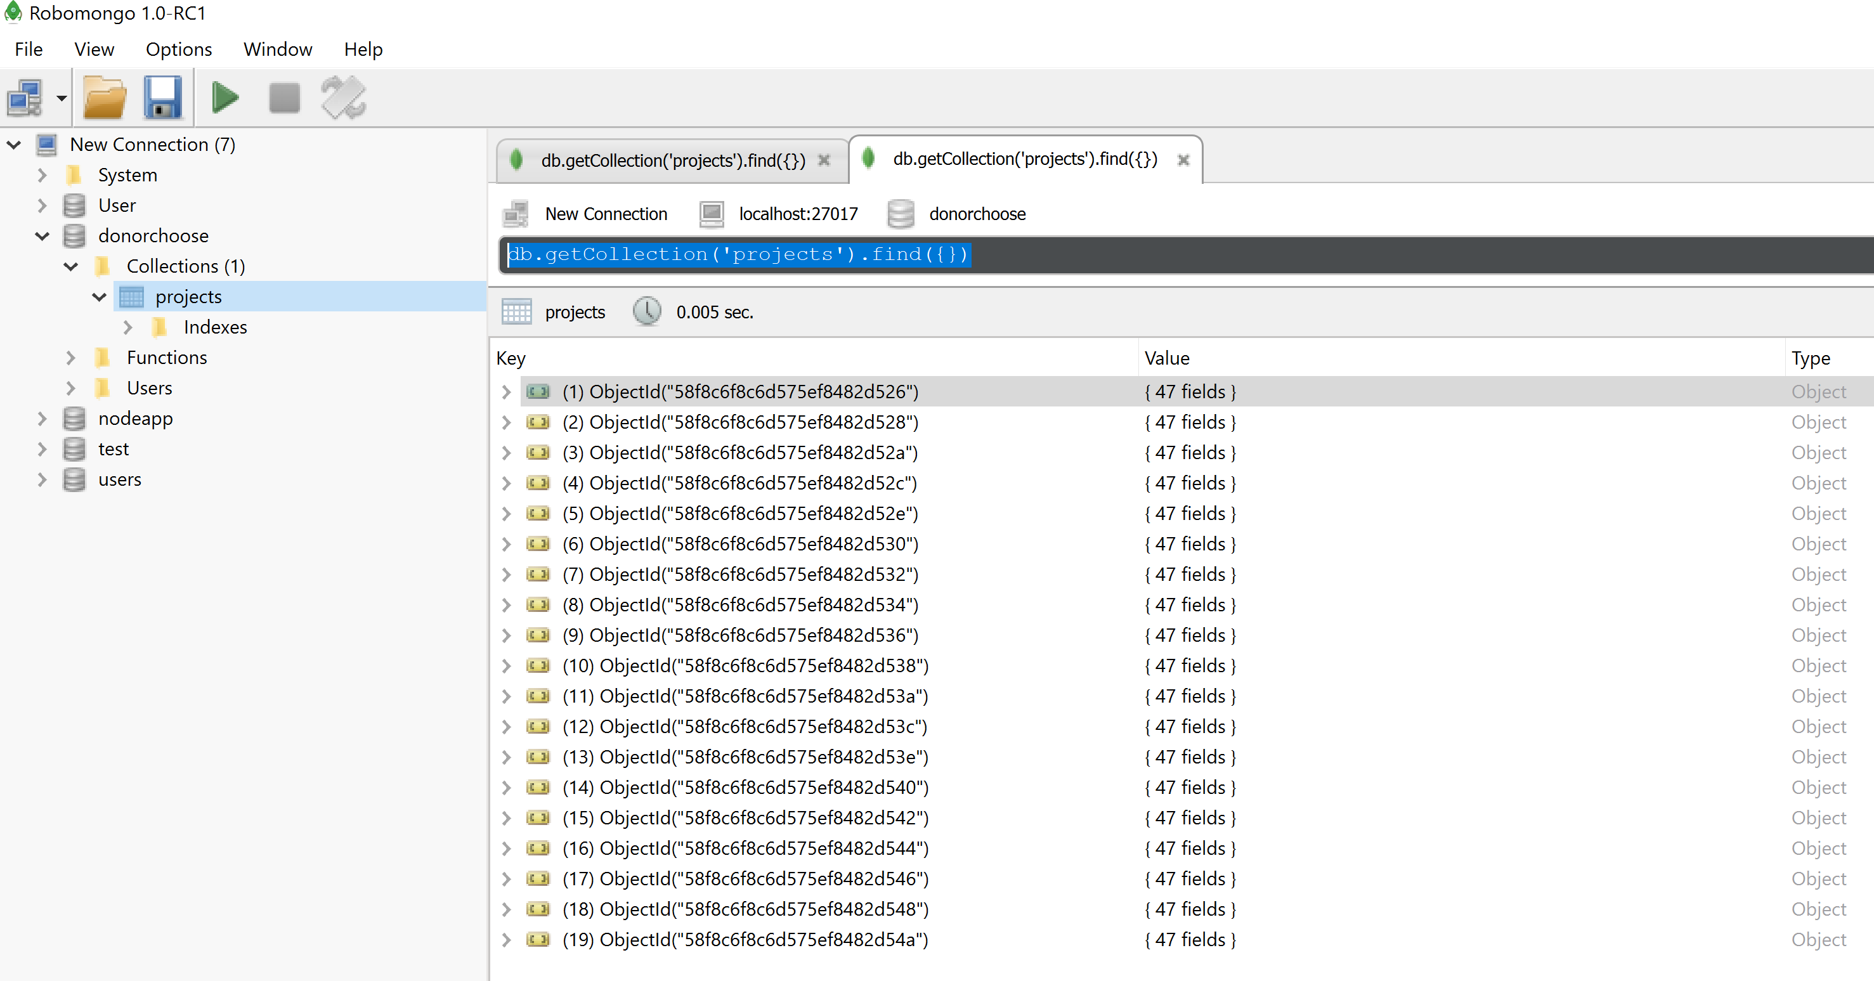This screenshot has height=981, width=1874.
Task: Open the connect icon dropdown arrow
Action: tap(62, 98)
